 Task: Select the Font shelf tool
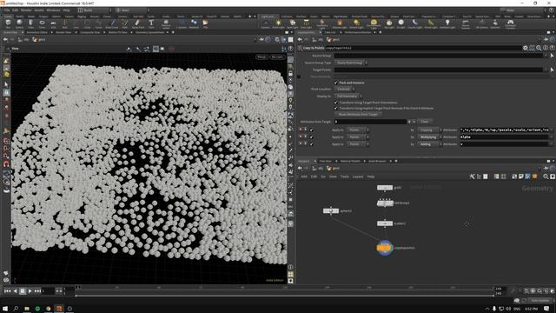tap(151, 23)
